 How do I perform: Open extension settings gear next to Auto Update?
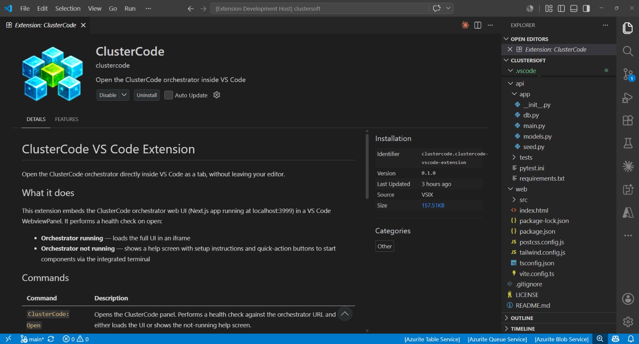217,95
